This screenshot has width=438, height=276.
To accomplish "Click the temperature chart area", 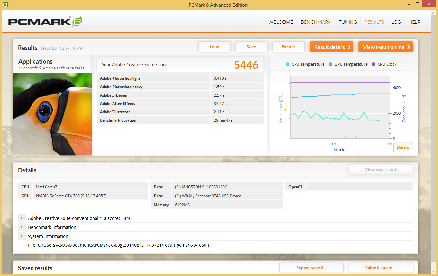I will 340,107.
